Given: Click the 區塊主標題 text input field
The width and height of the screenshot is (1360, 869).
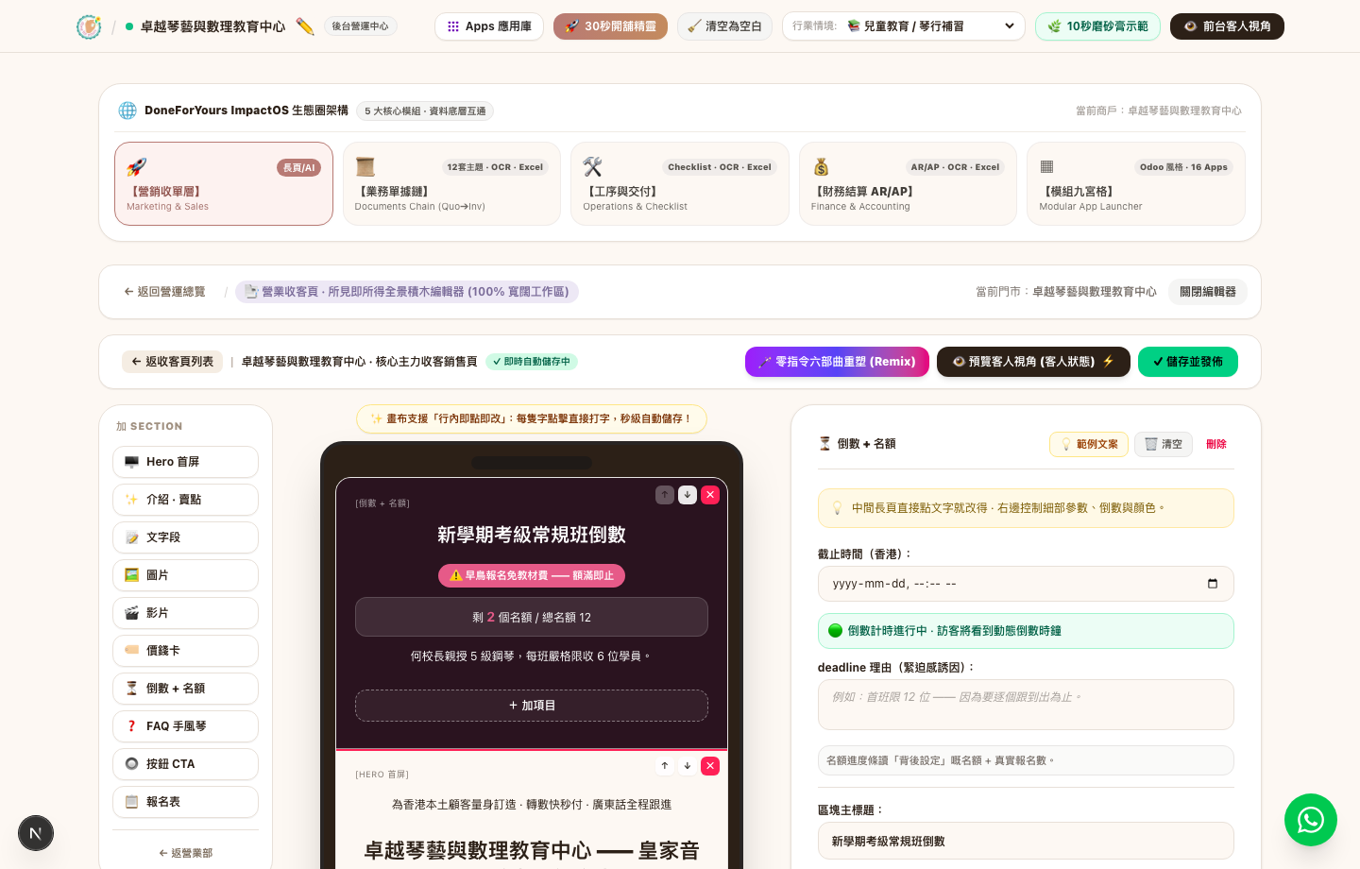Looking at the screenshot, I should point(1026,841).
